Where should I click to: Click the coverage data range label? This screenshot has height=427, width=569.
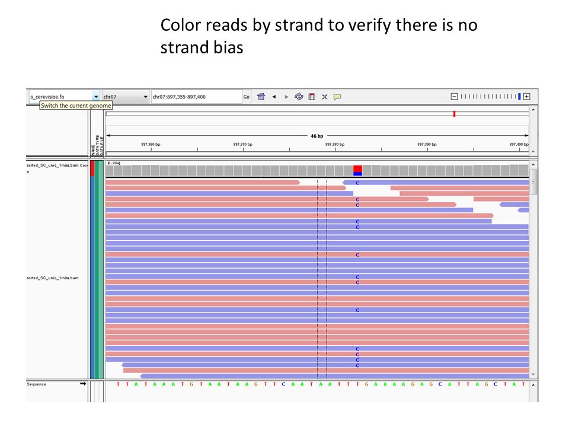pos(114,163)
